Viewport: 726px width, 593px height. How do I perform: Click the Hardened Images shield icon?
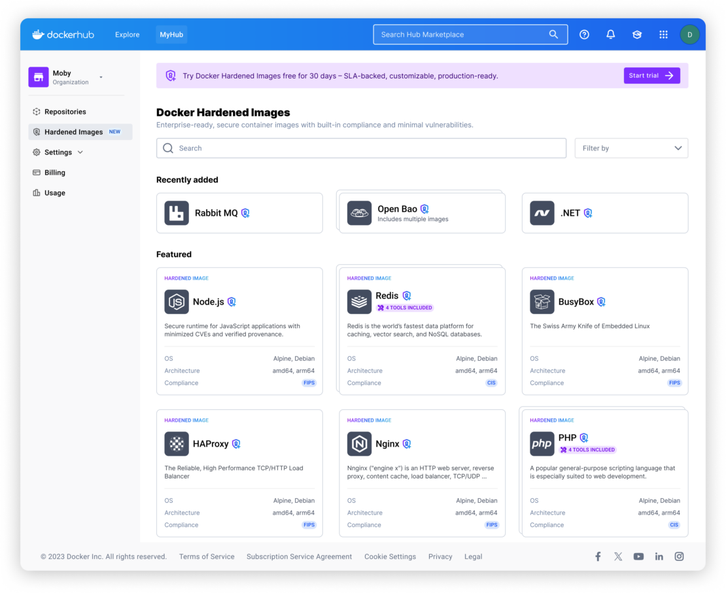coord(35,131)
